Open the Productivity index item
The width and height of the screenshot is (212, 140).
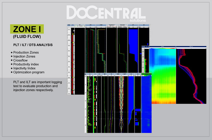[x=26, y=64]
